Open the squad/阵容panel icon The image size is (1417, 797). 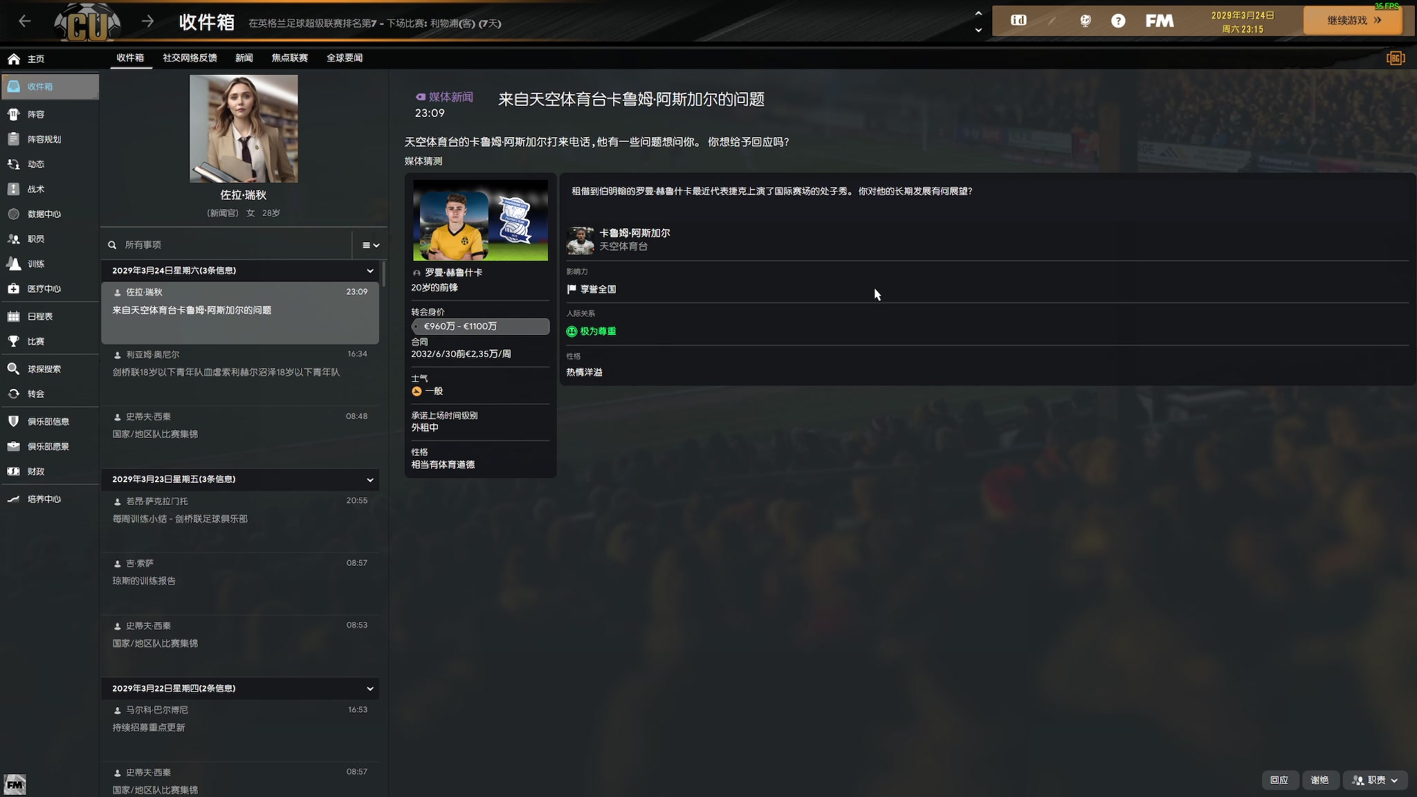[x=14, y=114]
